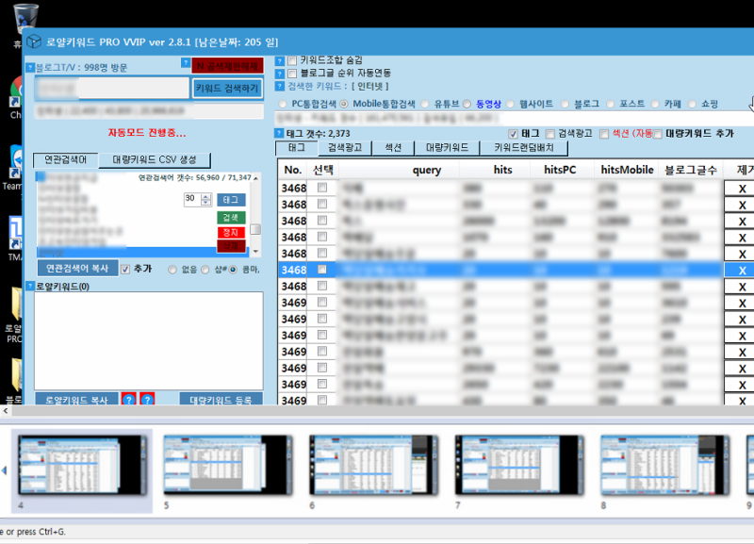
Task: Toggle the 추가 checkbox near 연관검색어 복사
Action: 125,270
